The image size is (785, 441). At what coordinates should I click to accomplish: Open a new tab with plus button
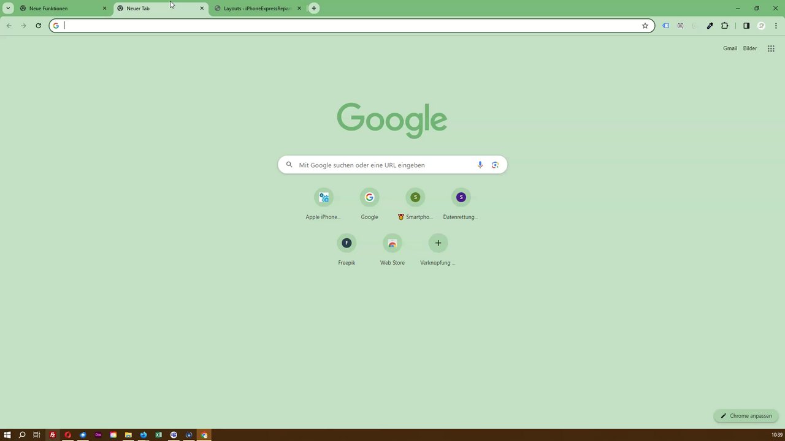(314, 9)
